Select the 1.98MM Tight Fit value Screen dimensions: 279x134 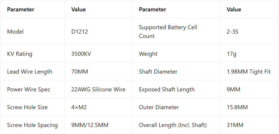(x=249, y=72)
